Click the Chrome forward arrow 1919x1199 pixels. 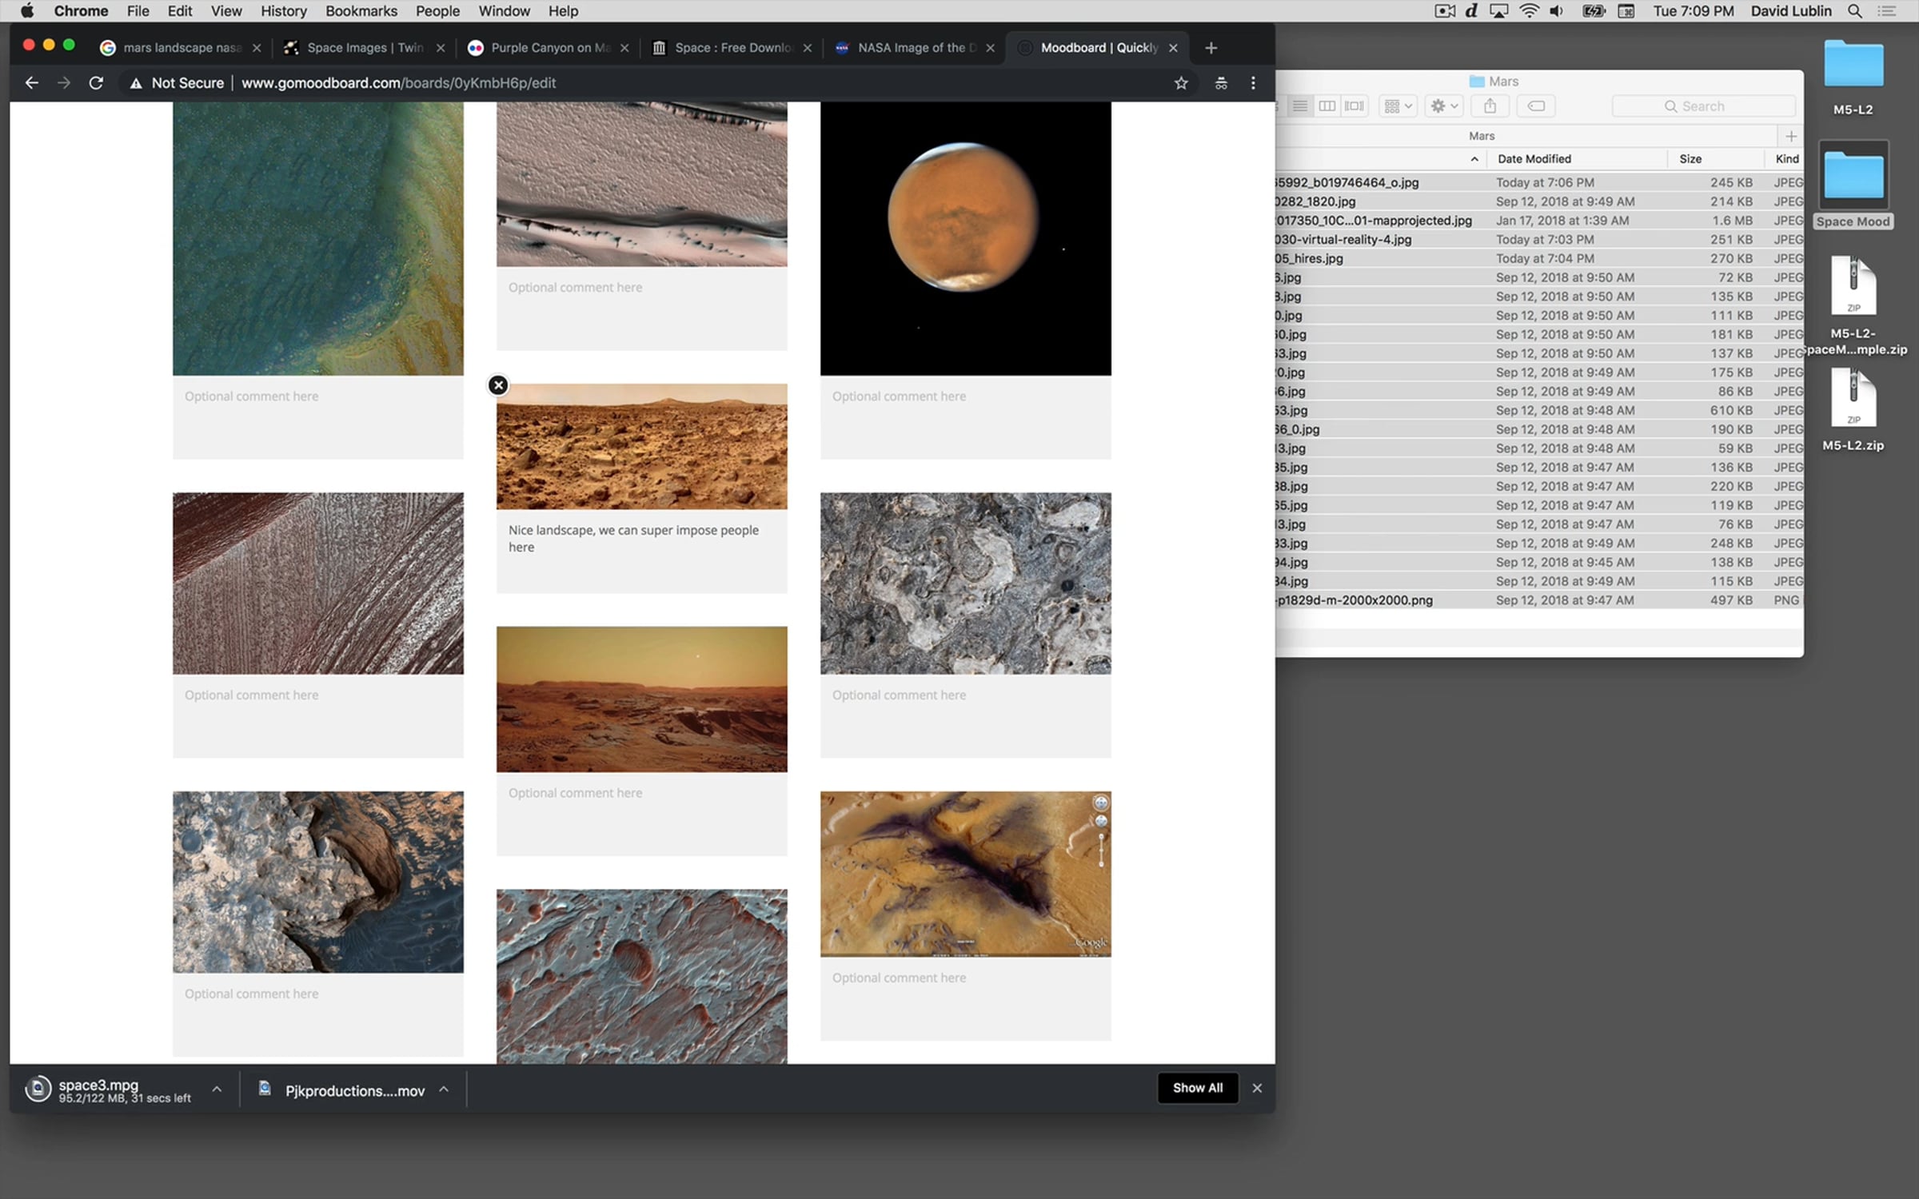click(x=64, y=83)
